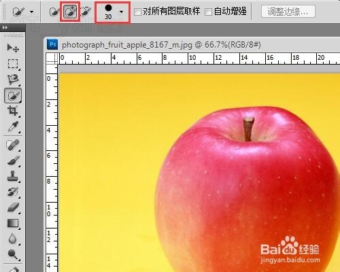Click the ruler origin corner box
This screenshot has width=340, height=272.
[x=52, y=58]
